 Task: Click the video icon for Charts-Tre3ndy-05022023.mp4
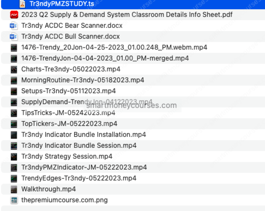(x=14, y=69)
